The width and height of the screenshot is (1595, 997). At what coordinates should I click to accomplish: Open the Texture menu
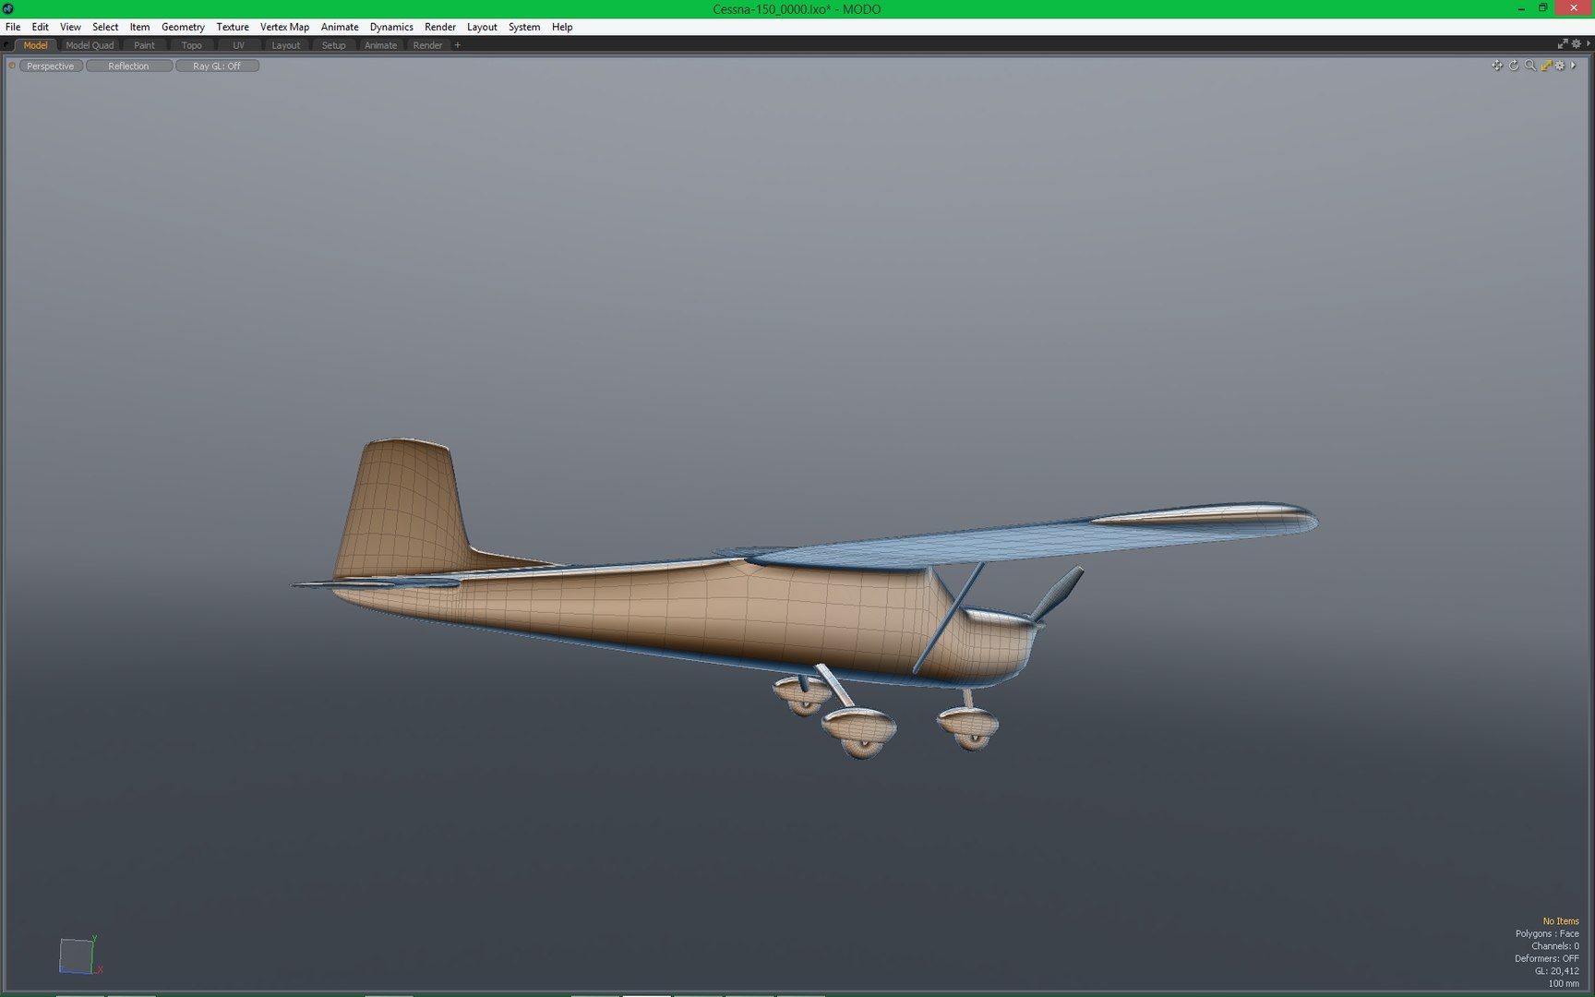[233, 27]
